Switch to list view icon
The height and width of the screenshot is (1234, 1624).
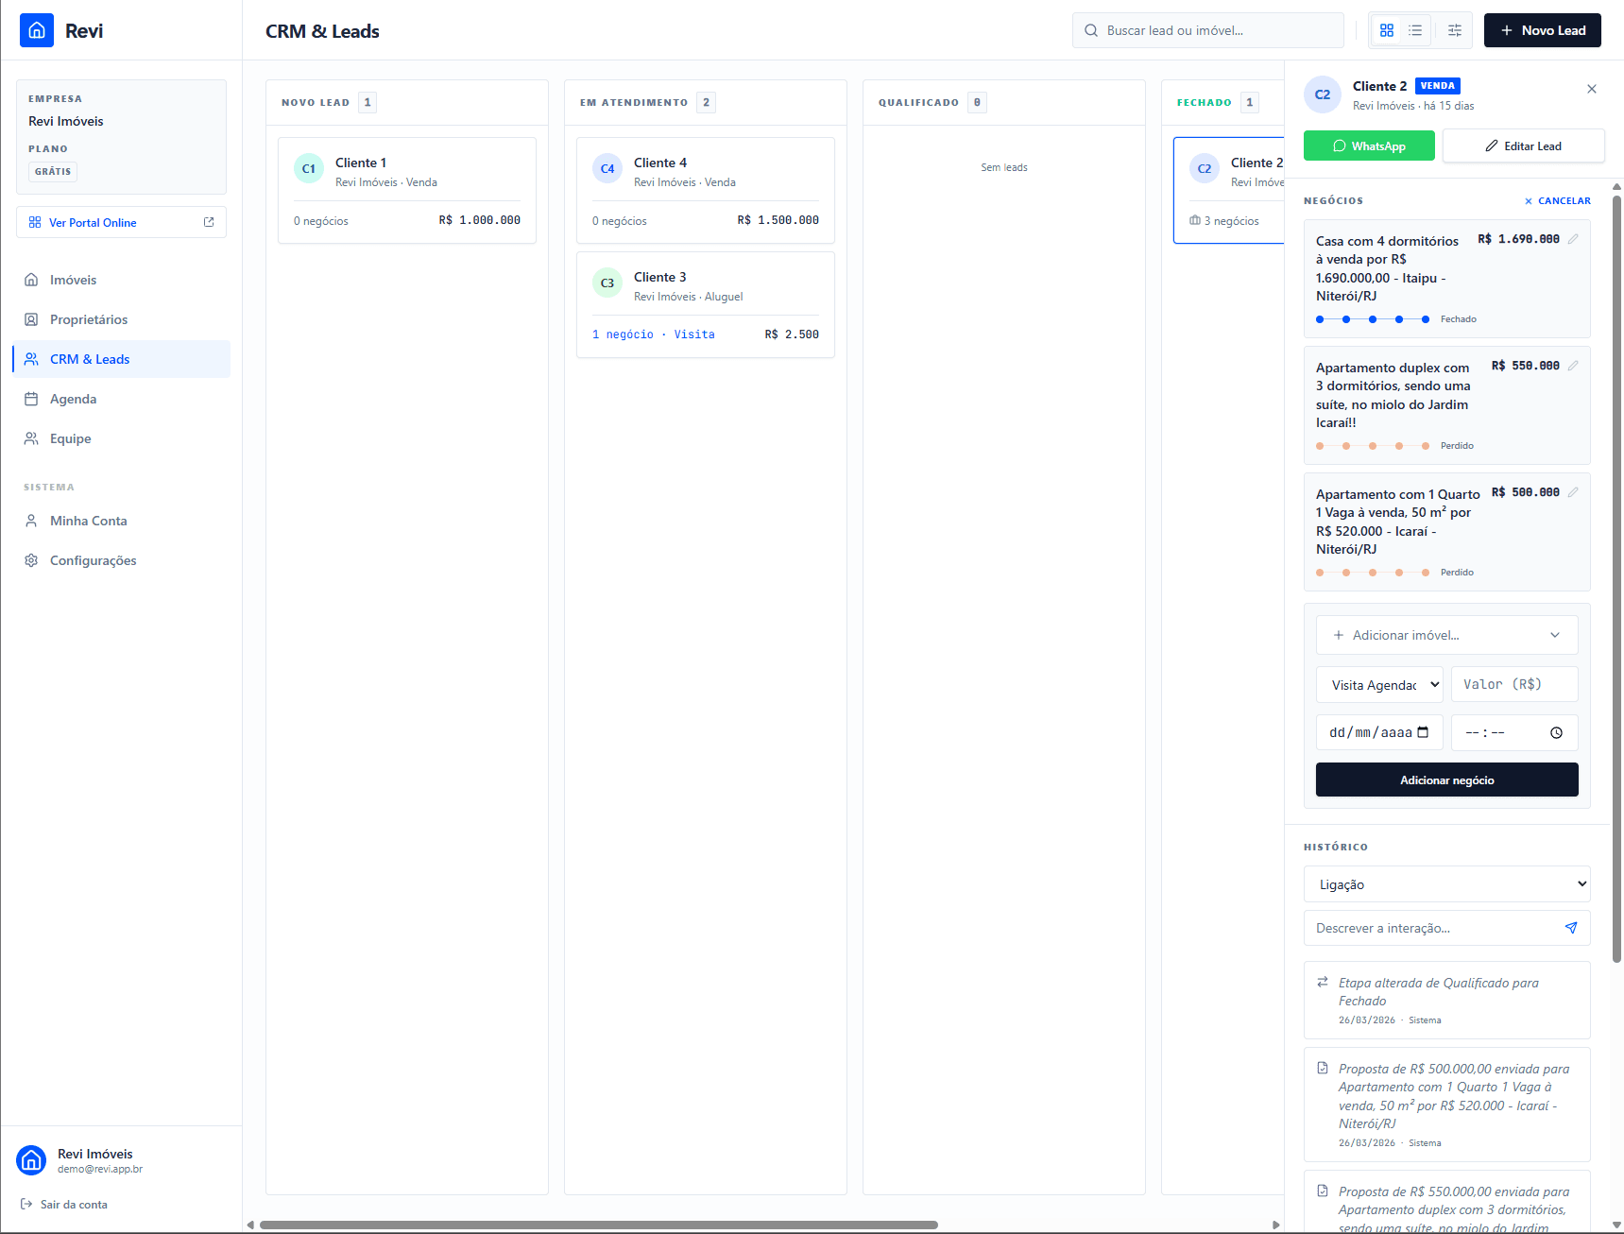pyautogui.click(x=1415, y=30)
